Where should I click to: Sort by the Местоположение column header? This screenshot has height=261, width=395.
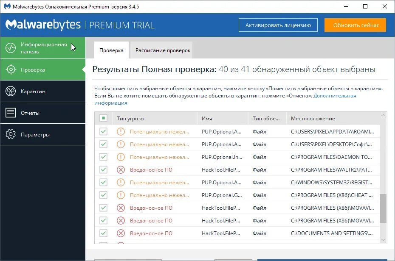333,118
